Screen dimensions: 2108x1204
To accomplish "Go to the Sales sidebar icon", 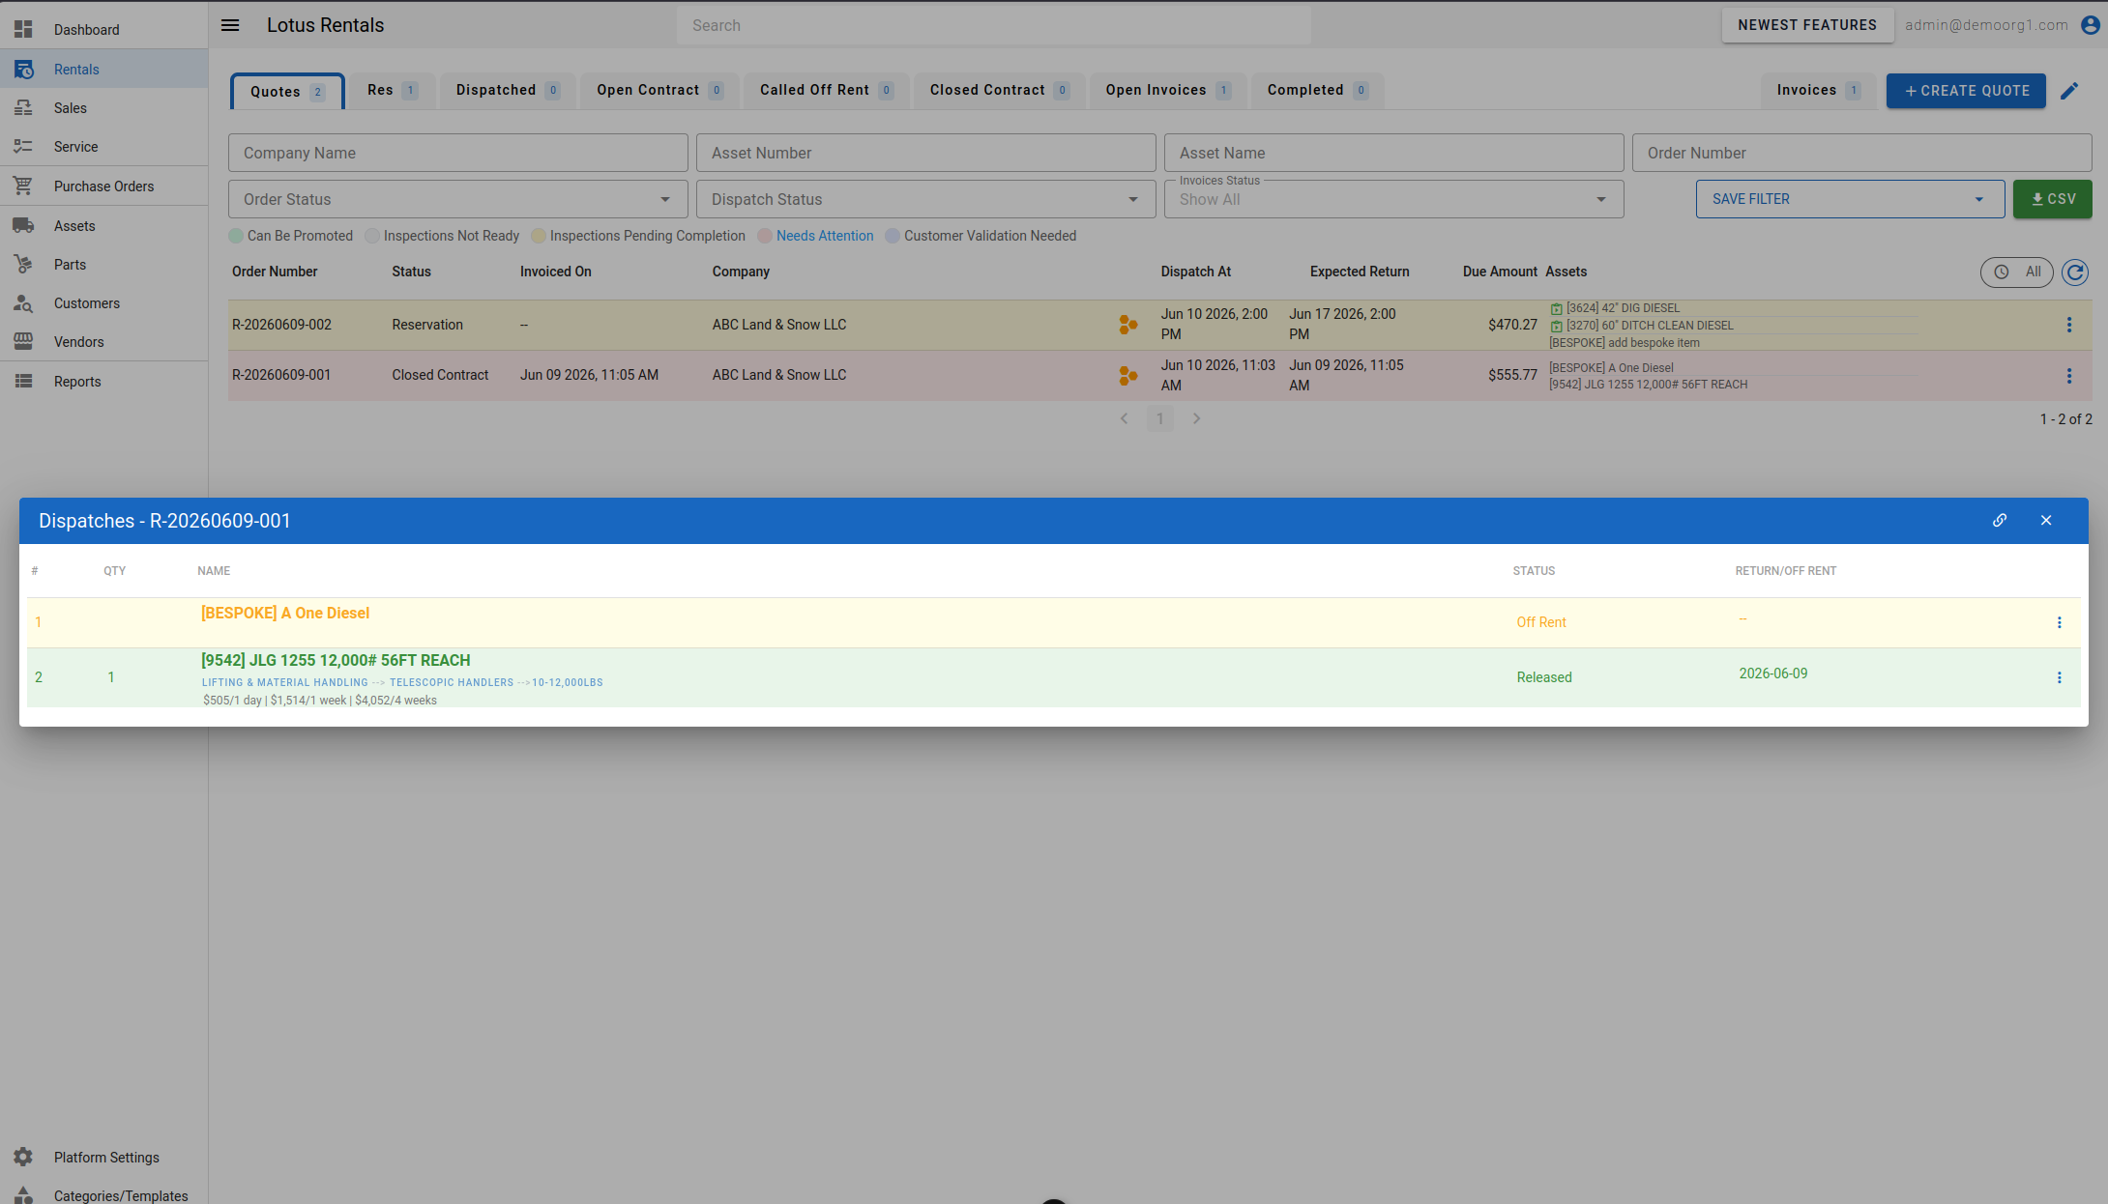I will coord(23,108).
